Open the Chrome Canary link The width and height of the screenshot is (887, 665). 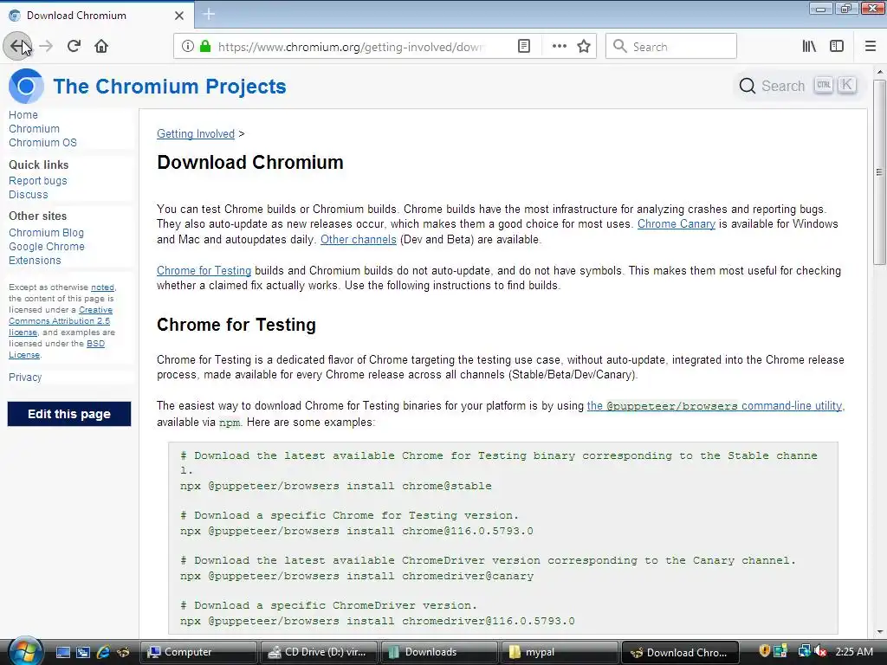pos(677,224)
